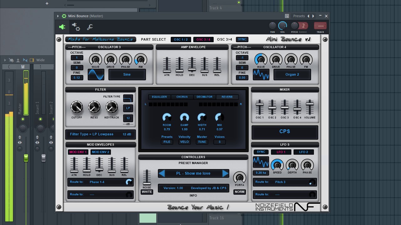Image resolution: width=401 pixels, height=225 pixels.
Task: Select LFO 2 toggle
Action: tap(304, 152)
